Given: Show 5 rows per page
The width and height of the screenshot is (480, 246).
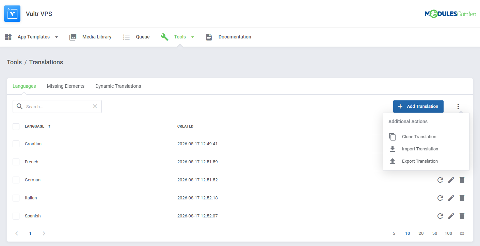Looking at the screenshot, I should click(394, 233).
